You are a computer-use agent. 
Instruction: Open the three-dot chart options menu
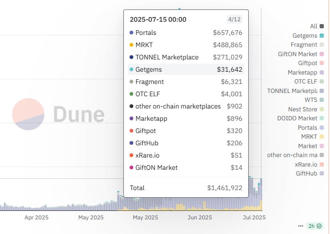(301, 226)
